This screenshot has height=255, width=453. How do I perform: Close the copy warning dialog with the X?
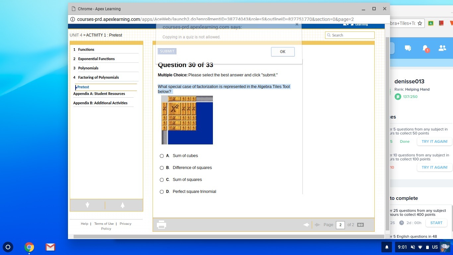click(297, 24)
